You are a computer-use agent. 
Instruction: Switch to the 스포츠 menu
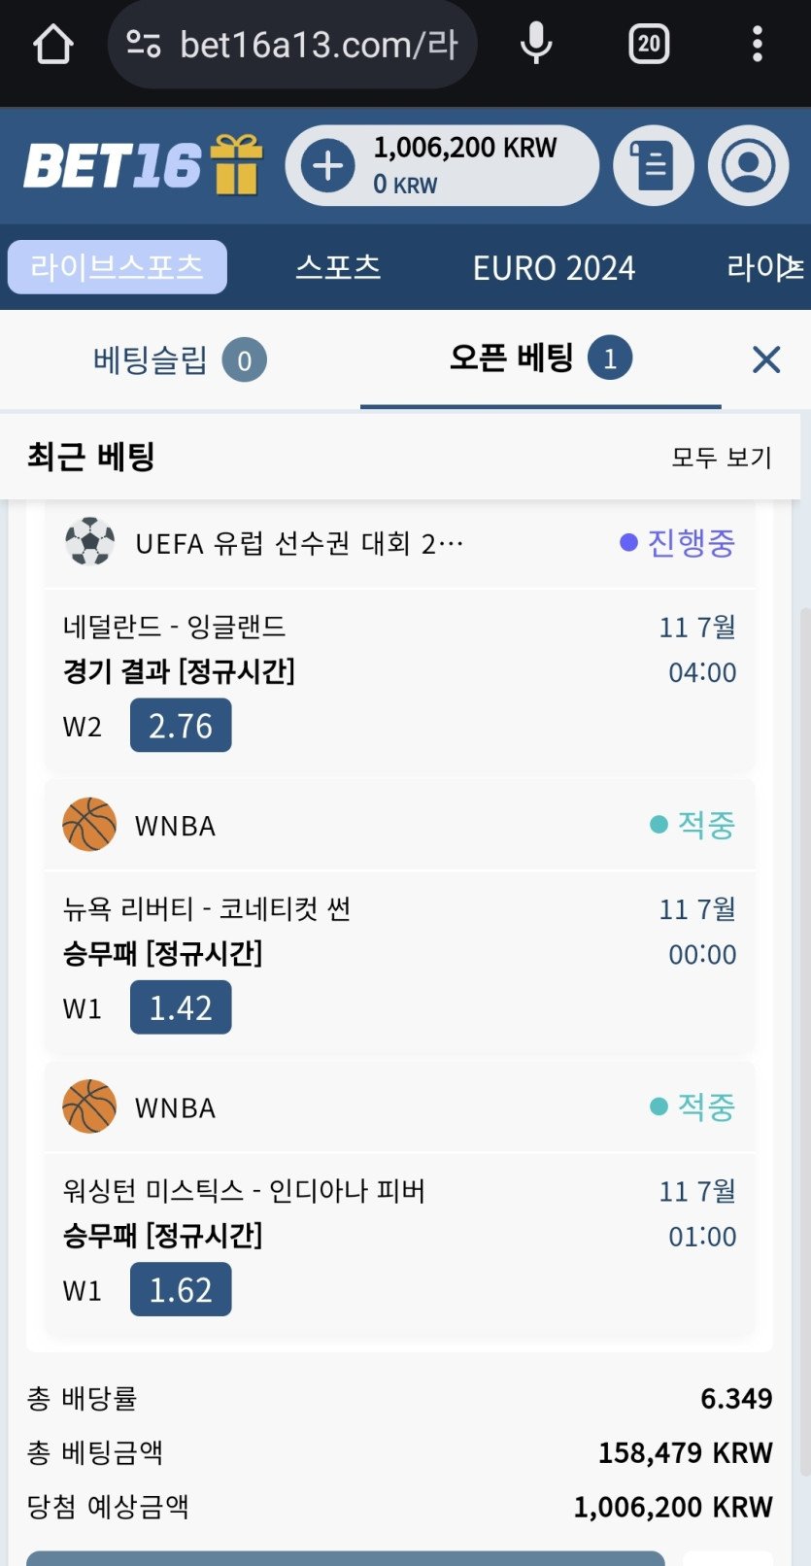click(338, 267)
